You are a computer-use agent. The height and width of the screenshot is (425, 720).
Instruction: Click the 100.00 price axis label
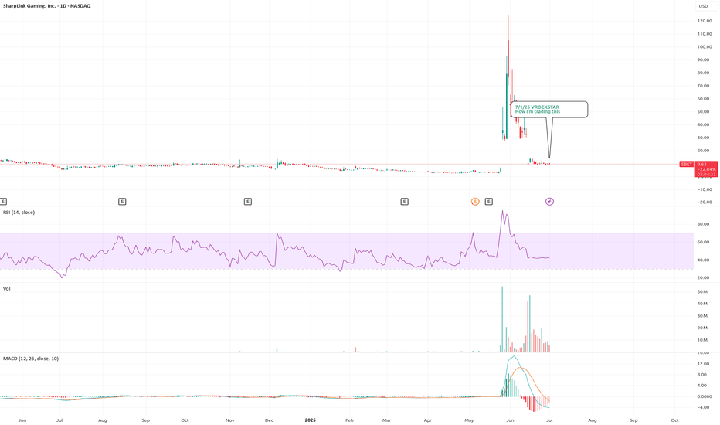tap(705, 46)
